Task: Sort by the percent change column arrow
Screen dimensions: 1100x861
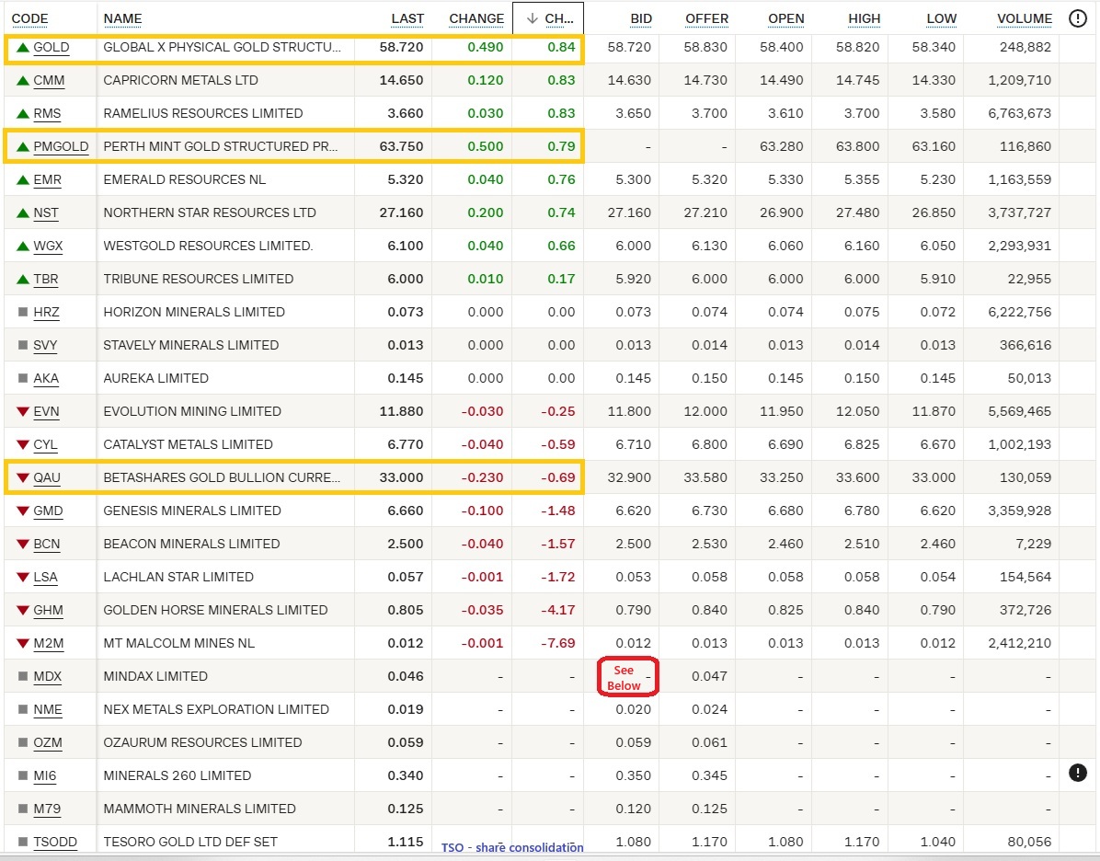Action: click(532, 18)
